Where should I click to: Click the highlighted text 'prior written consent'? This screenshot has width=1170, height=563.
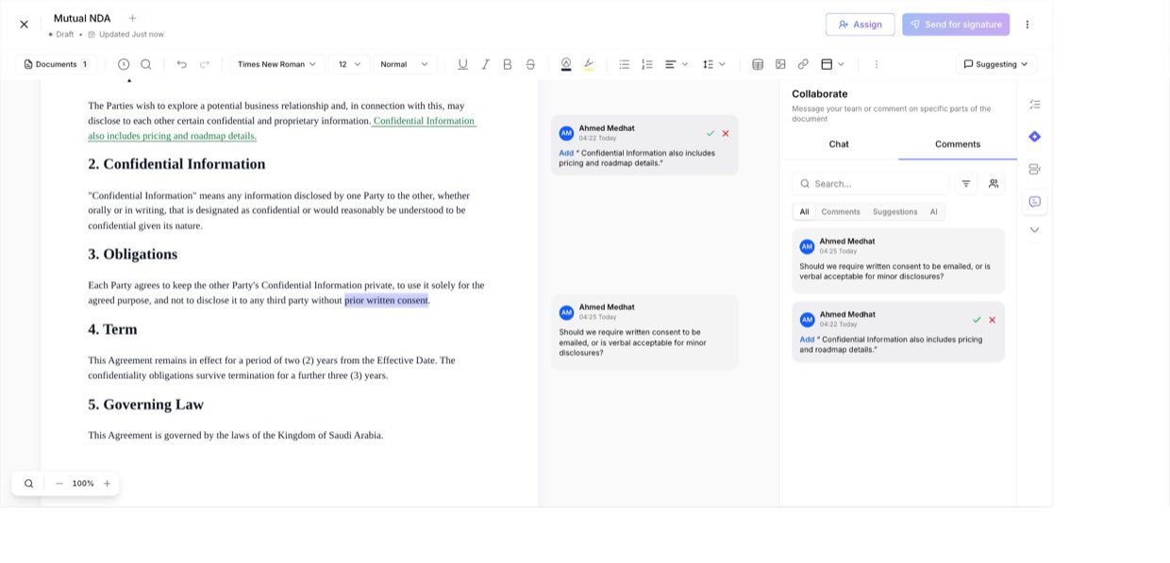click(x=386, y=301)
